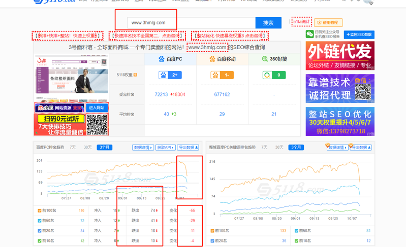Toggle 前100名 checkbox in 整域百度PC关键词 panel
This screenshot has height=247, width=406.
212,231
